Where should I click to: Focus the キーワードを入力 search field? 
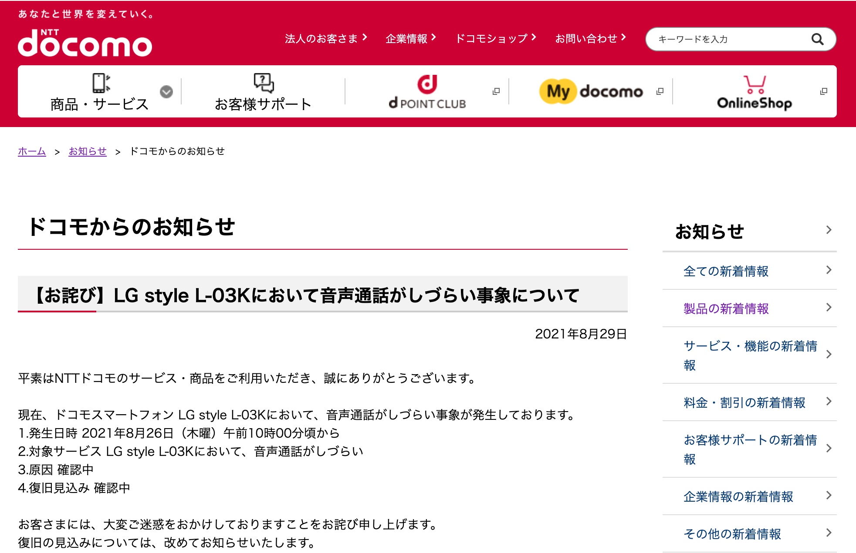click(732, 39)
